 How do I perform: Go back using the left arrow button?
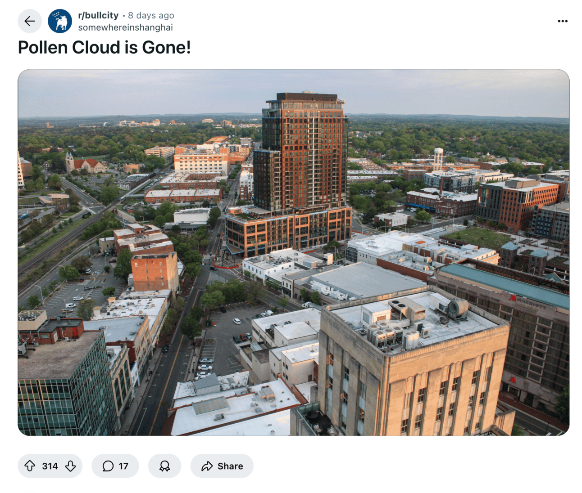click(x=30, y=21)
